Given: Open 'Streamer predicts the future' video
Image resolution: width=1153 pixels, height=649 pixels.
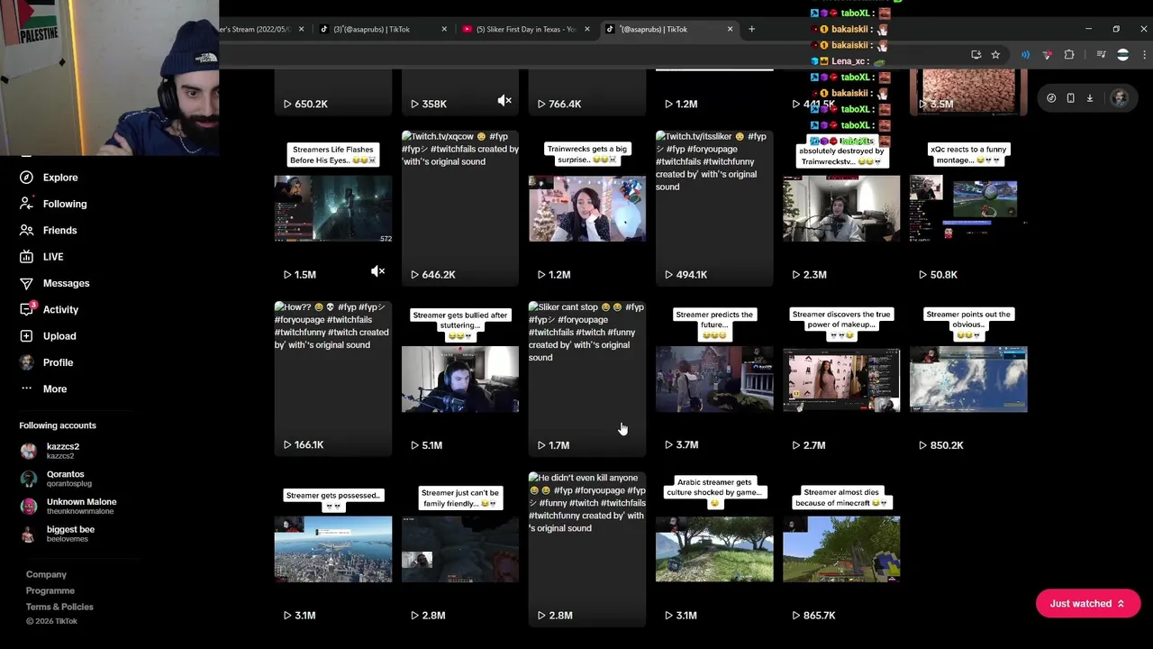Looking at the screenshot, I should (714, 379).
